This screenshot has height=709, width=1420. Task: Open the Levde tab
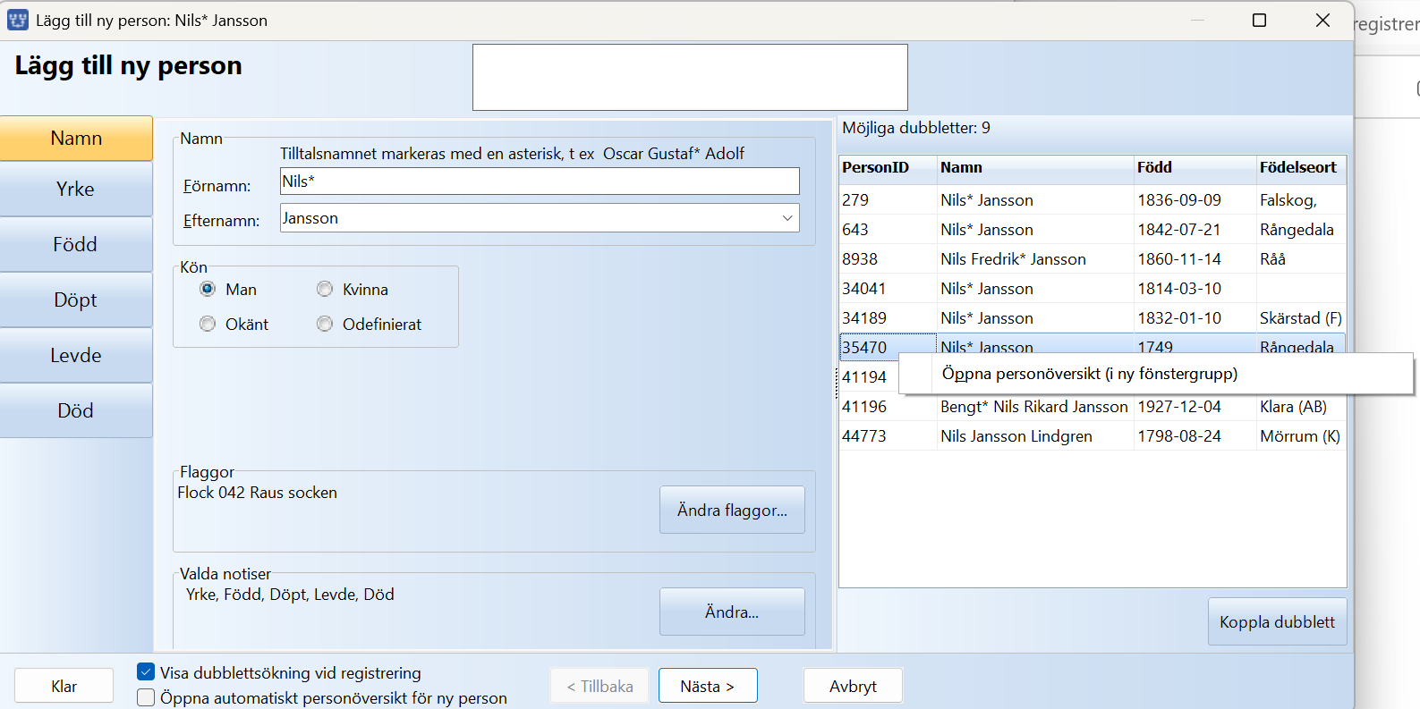point(76,356)
